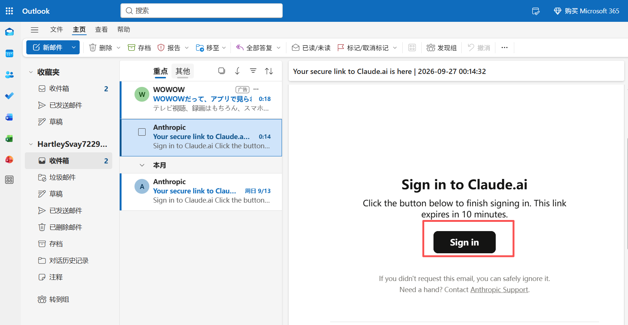Click the black Sign in button
The width and height of the screenshot is (628, 325).
tap(464, 242)
